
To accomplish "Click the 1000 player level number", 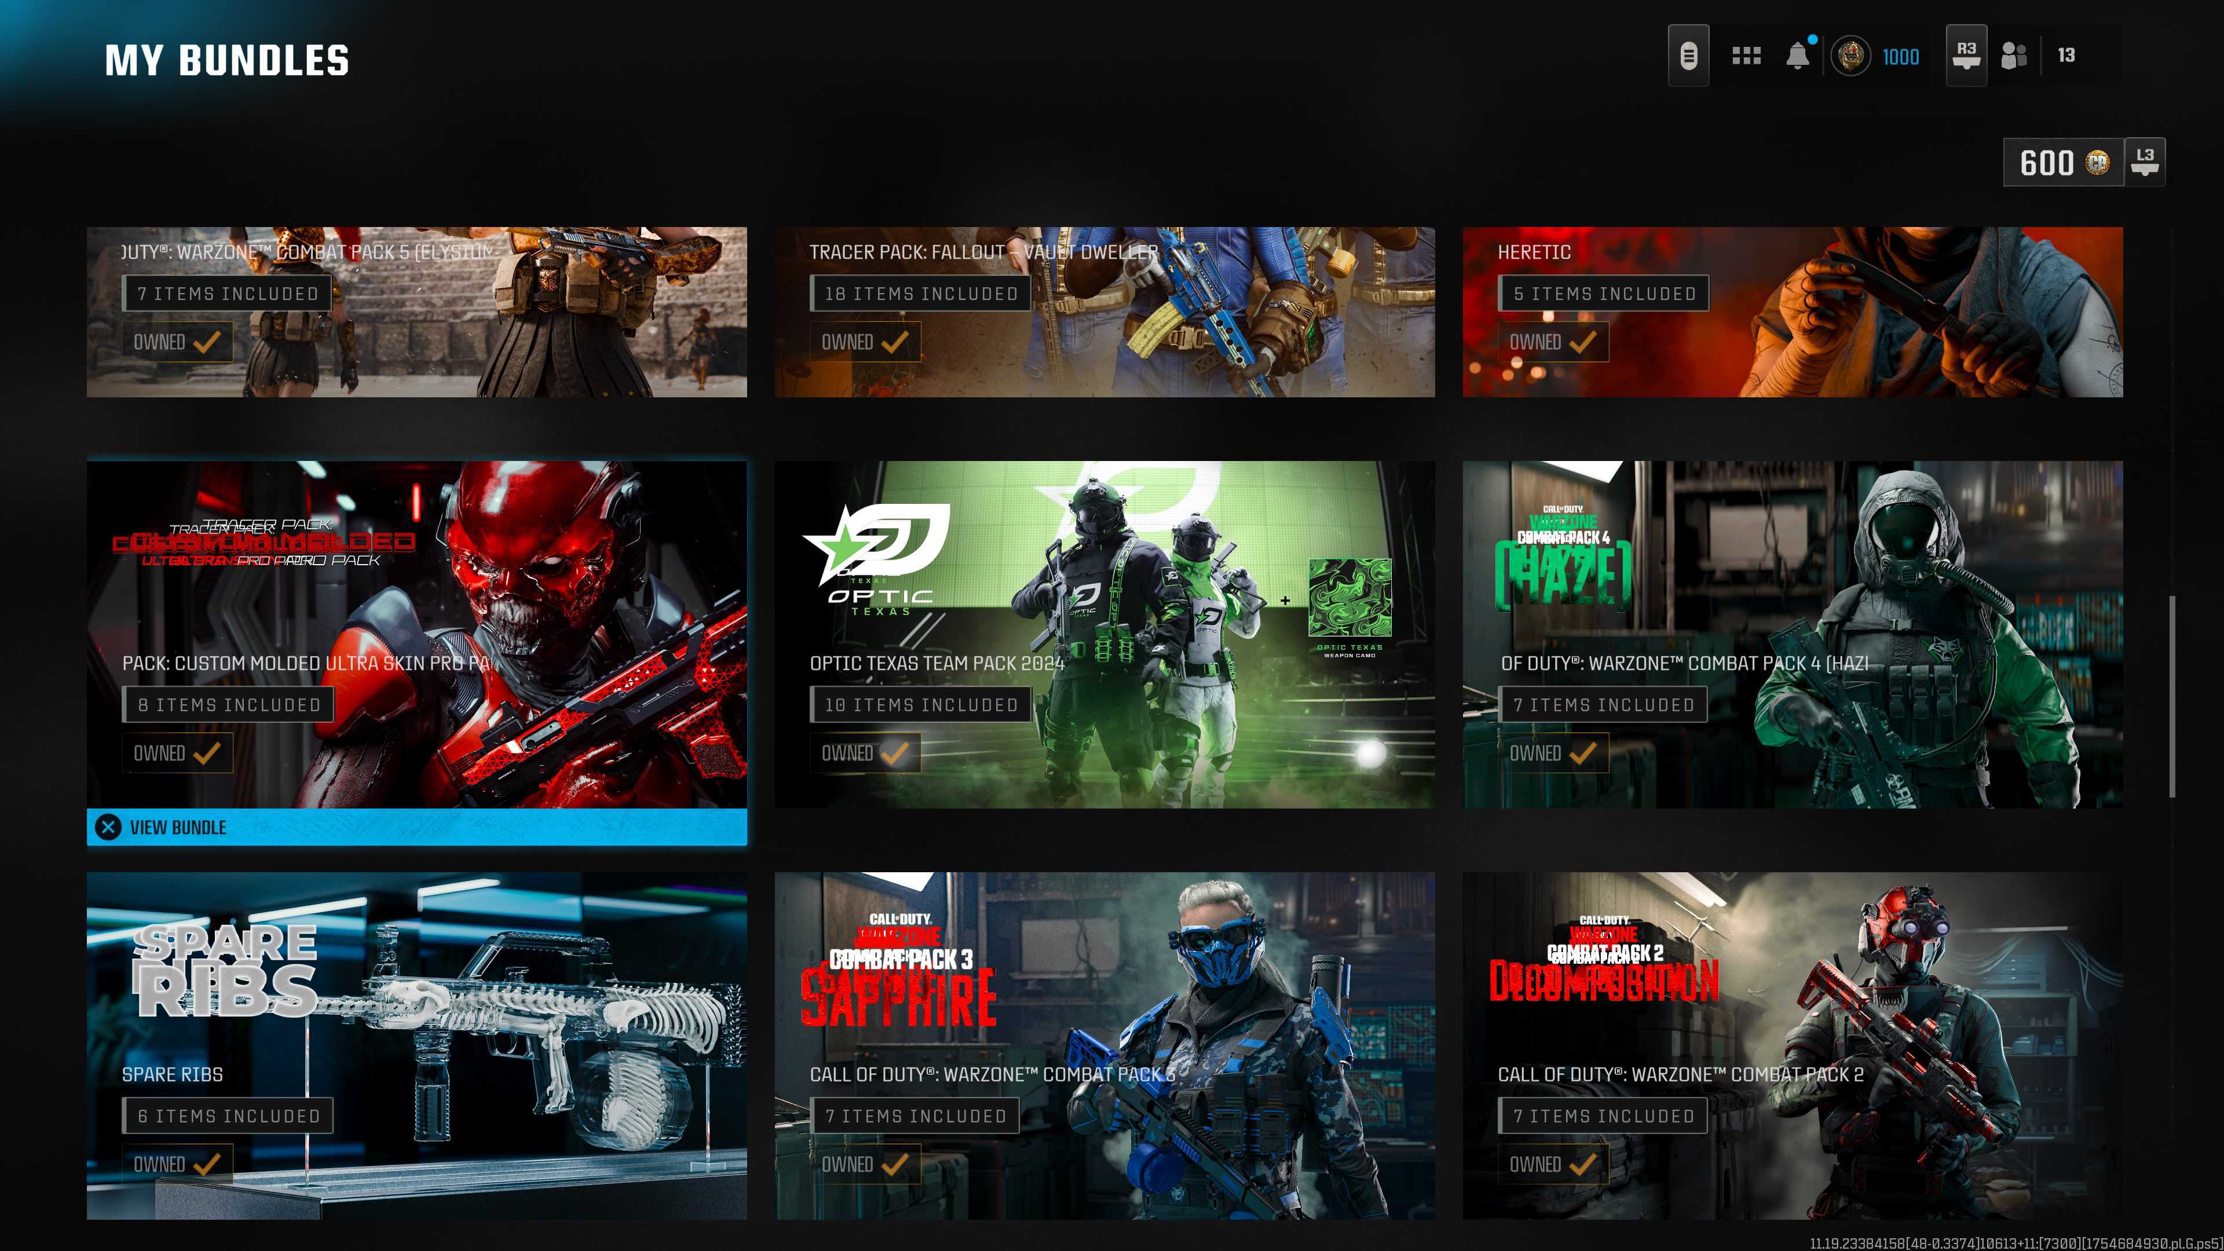I will tap(1900, 57).
